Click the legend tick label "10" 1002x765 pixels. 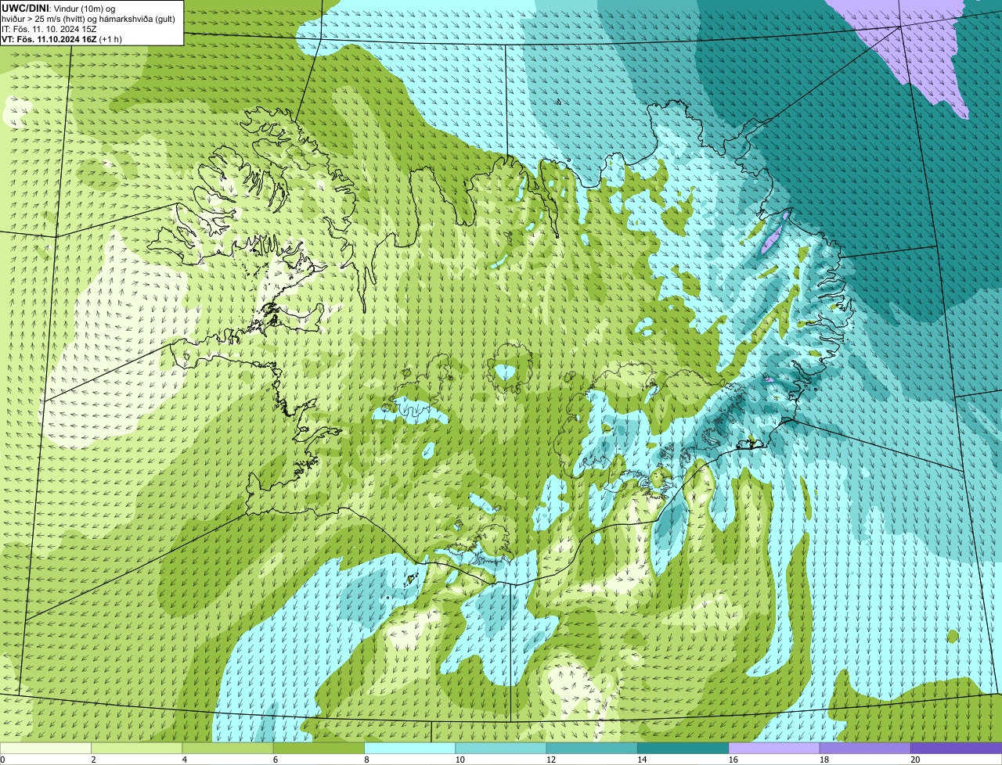[460, 760]
